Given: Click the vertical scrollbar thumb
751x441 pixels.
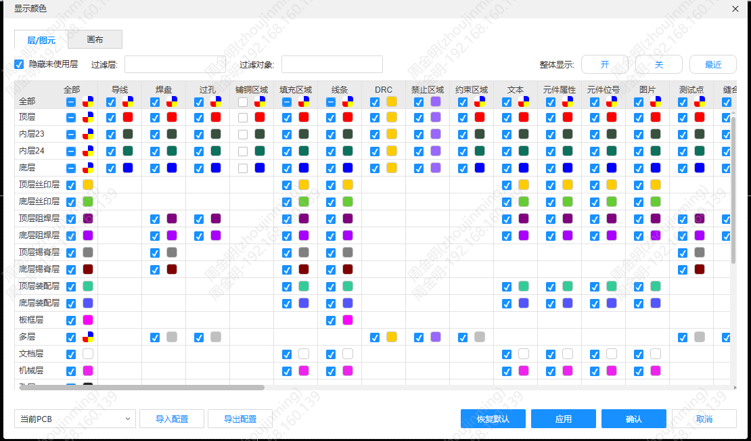Looking at the screenshot, I should pyautogui.click(x=733, y=189).
